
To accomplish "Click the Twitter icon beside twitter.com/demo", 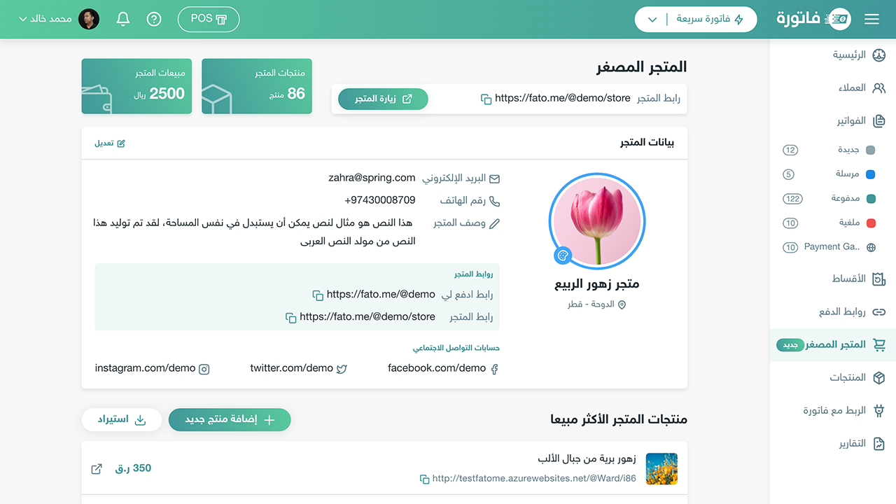I will (342, 367).
